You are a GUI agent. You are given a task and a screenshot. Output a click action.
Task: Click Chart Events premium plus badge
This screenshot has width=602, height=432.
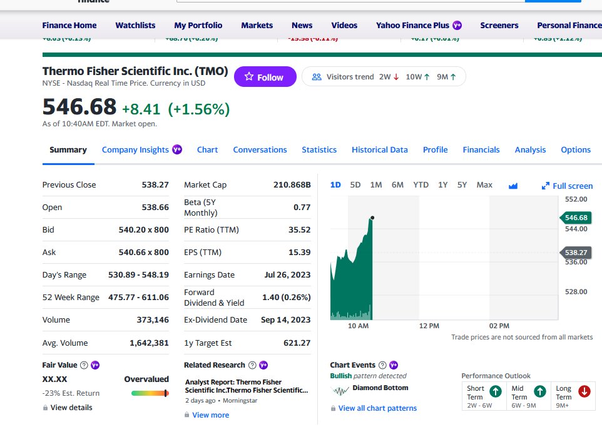point(394,365)
